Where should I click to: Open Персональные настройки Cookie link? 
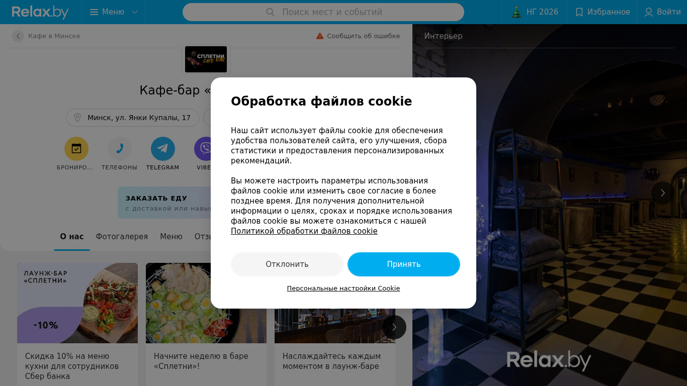(343, 288)
